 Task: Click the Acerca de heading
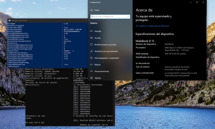coord(144,10)
